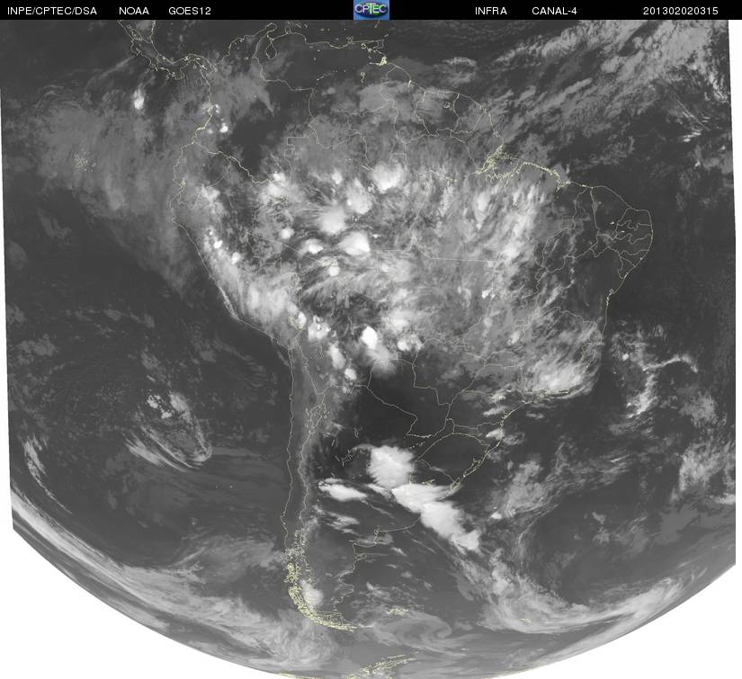
Task: Click the INPE/CPTEC/DSA header text
Action: click(x=52, y=11)
